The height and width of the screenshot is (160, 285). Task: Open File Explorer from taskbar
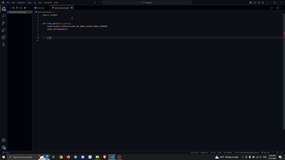click(x=97, y=157)
